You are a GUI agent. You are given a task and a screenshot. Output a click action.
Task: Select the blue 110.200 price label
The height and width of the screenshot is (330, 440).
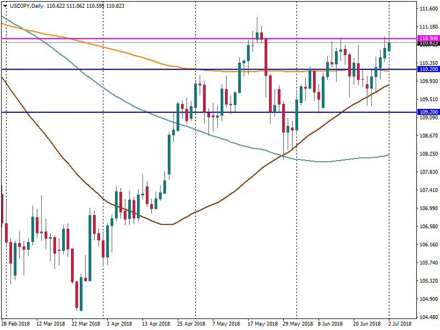click(427, 69)
